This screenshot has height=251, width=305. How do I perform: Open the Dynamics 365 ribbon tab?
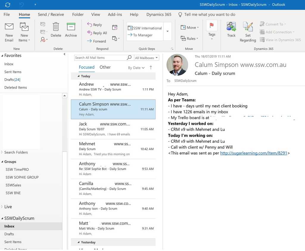159,14
